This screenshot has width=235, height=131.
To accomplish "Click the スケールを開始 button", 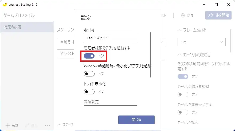I will click(x=218, y=15).
